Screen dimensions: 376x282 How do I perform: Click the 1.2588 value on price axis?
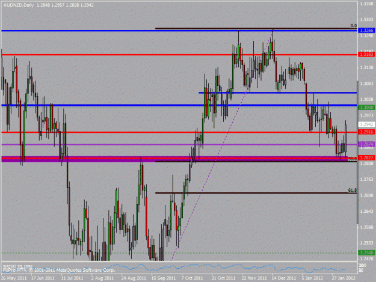367,227
